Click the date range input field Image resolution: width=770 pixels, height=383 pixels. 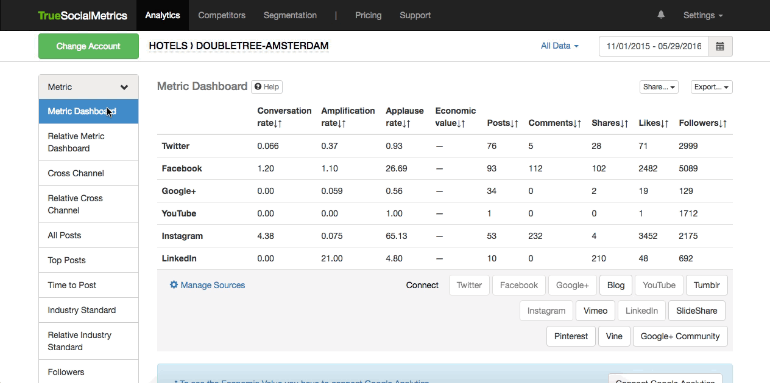point(654,46)
